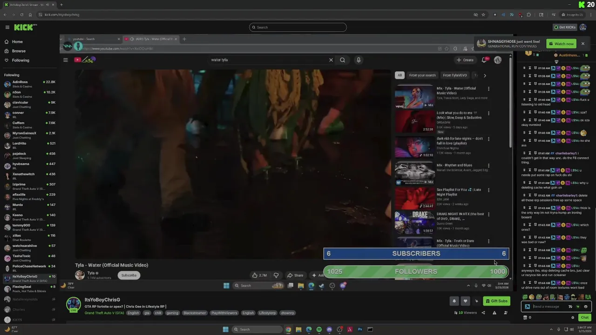Image resolution: width=596 pixels, height=335 pixels.
Task: Open the channel shop icon showing 0
Action: [527, 318]
